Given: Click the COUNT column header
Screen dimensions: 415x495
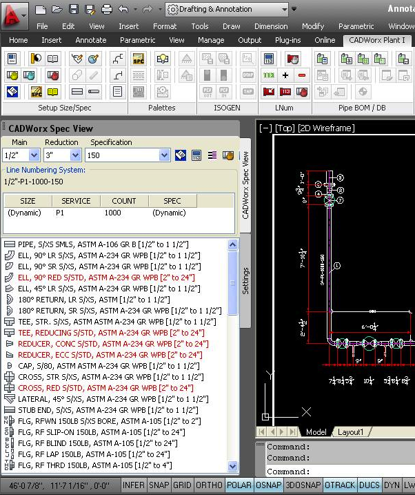Looking at the screenshot, I should point(124,201).
